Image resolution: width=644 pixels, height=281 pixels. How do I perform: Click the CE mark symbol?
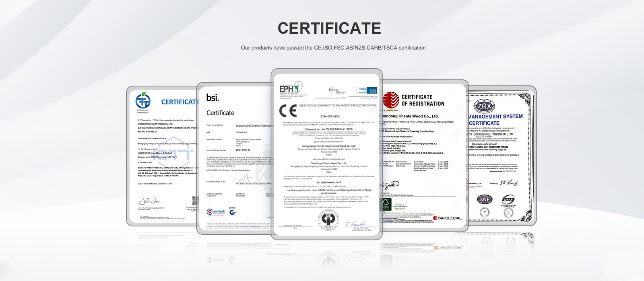pos(288,111)
